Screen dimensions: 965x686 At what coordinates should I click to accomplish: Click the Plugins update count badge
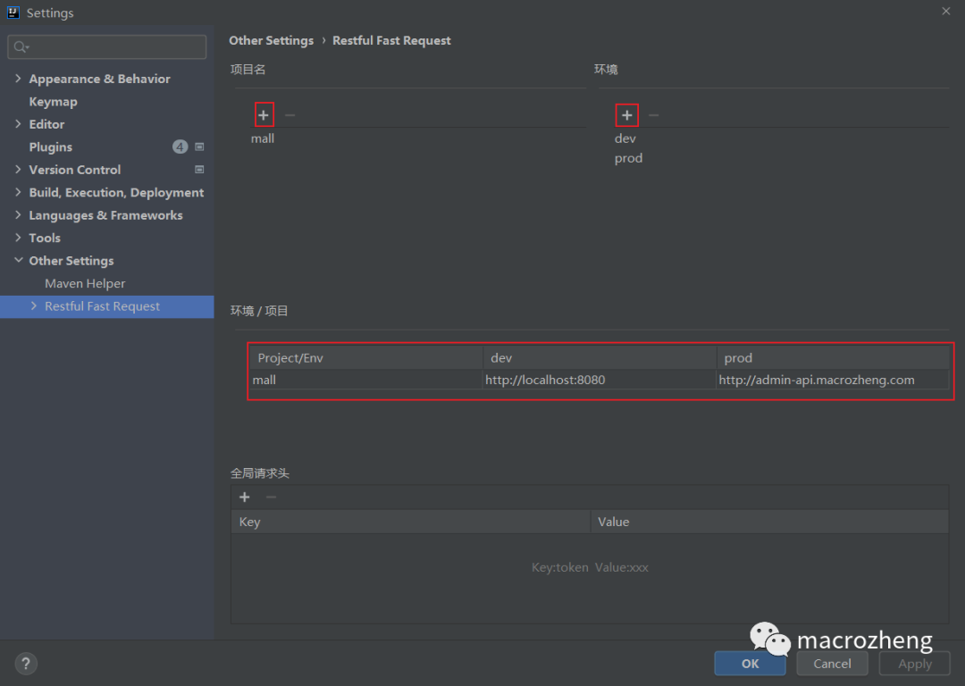(x=180, y=146)
